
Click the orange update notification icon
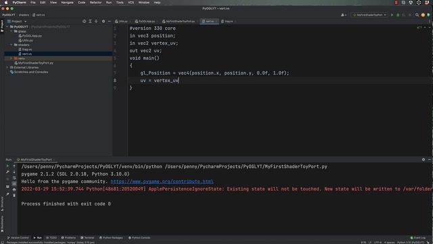(423, 15)
